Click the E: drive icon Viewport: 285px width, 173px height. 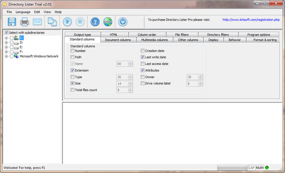coord(16,47)
